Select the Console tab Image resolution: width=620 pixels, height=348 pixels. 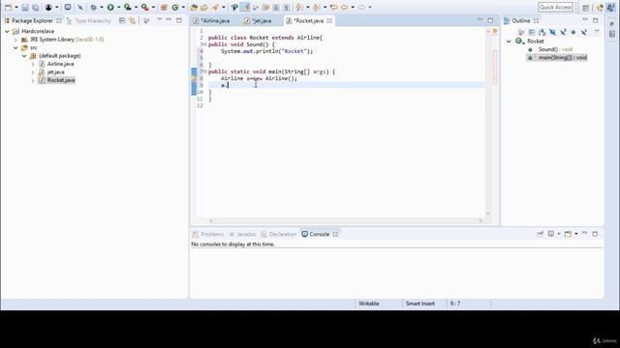pyautogui.click(x=320, y=234)
